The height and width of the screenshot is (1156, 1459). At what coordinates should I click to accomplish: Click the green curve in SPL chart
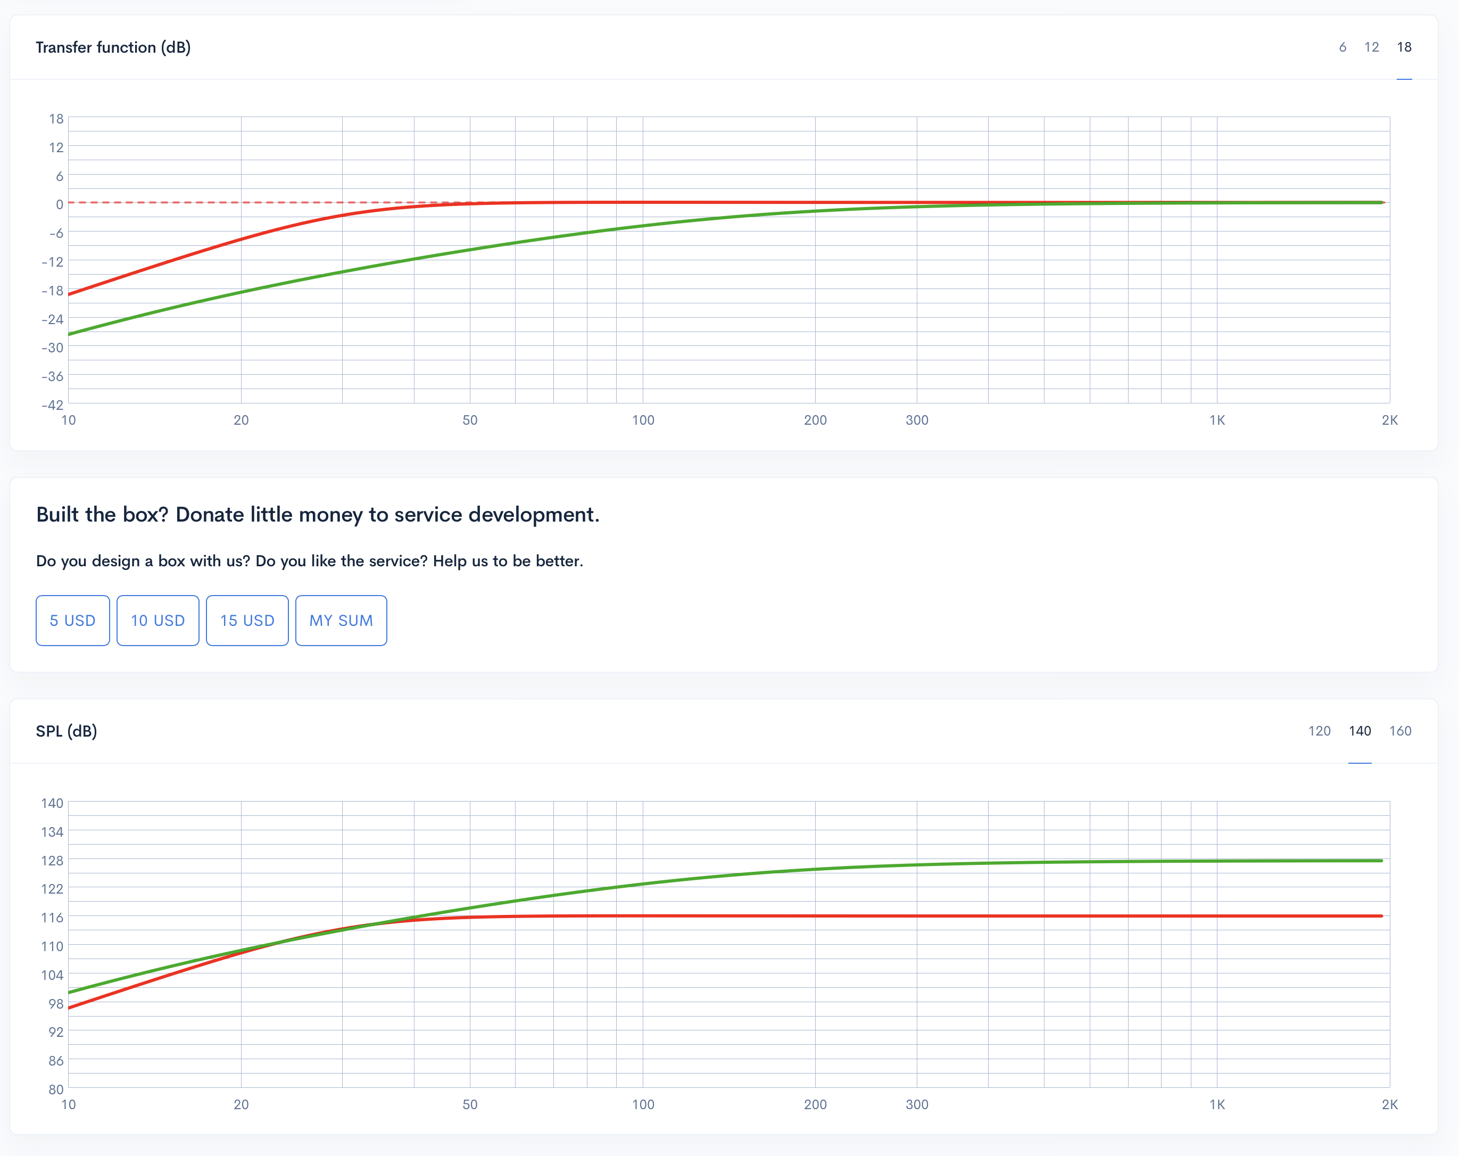pos(816,869)
